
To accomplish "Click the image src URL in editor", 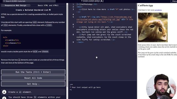I will 104,18.
